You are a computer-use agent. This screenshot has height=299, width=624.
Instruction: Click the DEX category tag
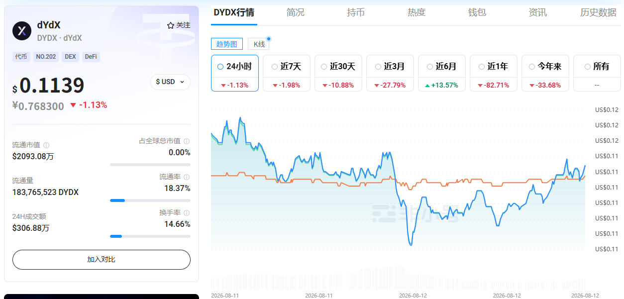coord(70,57)
